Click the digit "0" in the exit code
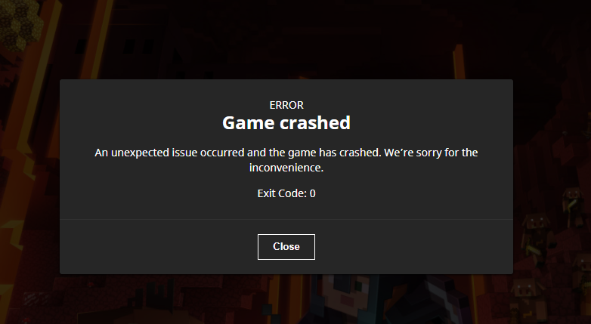This screenshot has height=324, width=591. pos(312,193)
